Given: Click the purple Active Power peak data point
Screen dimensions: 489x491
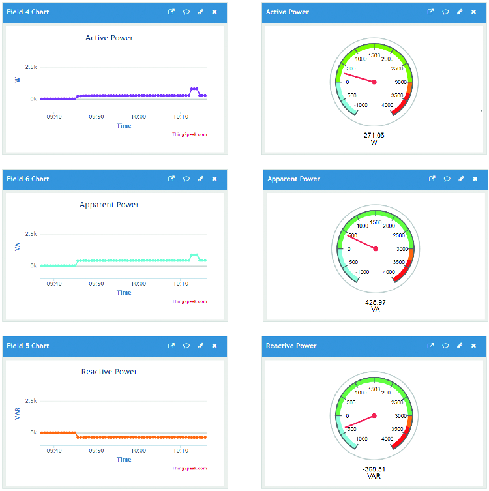Looking at the screenshot, I should coord(194,89).
